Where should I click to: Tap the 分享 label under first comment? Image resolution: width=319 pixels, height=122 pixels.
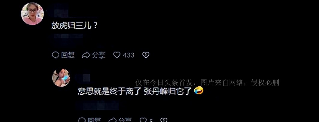(99, 55)
